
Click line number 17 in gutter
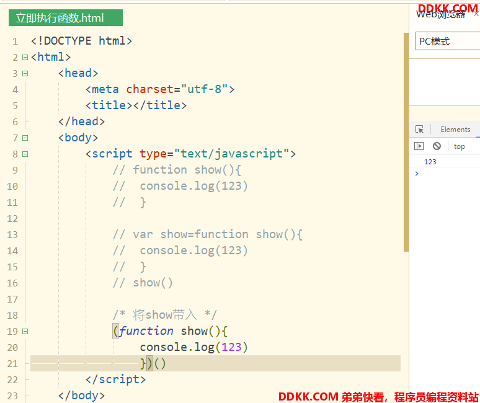[12, 299]
